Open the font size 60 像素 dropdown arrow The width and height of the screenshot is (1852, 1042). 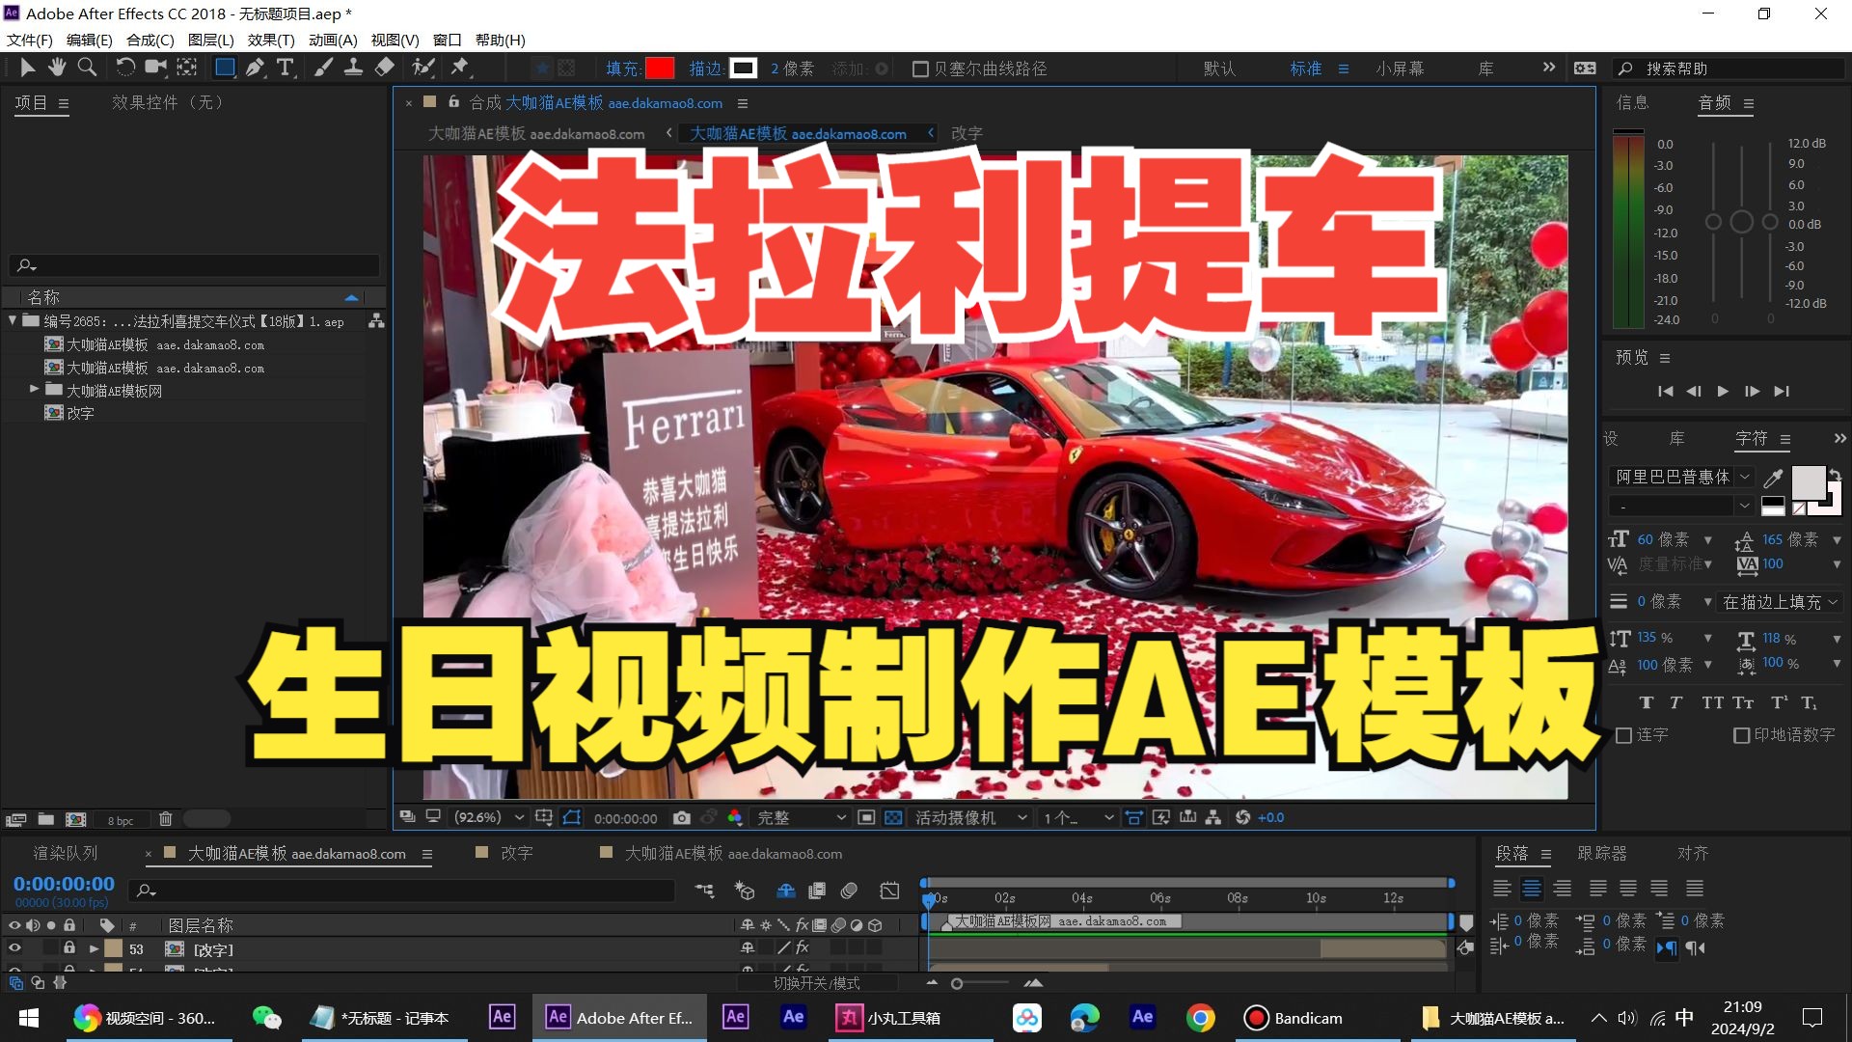tap(1707, 540)
